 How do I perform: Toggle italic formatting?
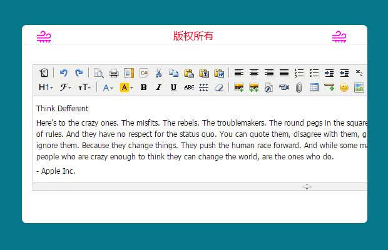click(158, 87)
